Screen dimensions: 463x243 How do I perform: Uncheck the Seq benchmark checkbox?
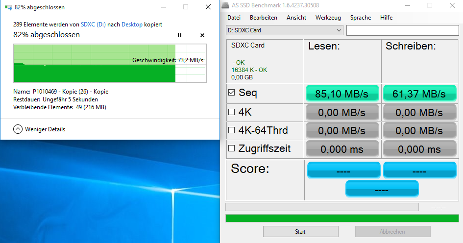pos(231,93)
